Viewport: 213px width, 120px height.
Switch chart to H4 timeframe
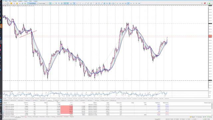(131, 3)
